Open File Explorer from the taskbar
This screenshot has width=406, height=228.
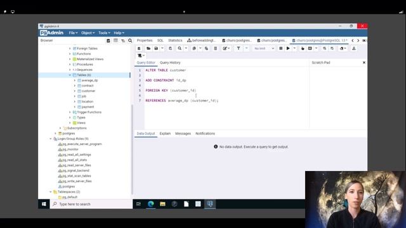(x=162, y=204)
